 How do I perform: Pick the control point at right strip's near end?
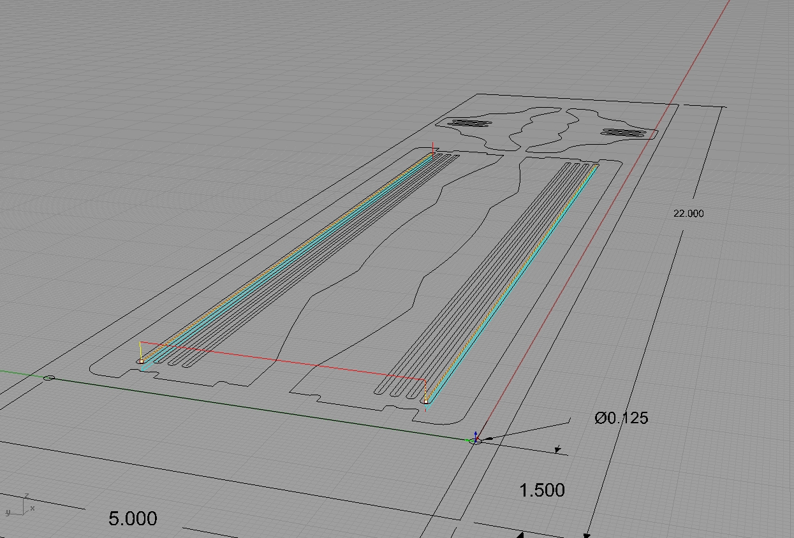426,402
